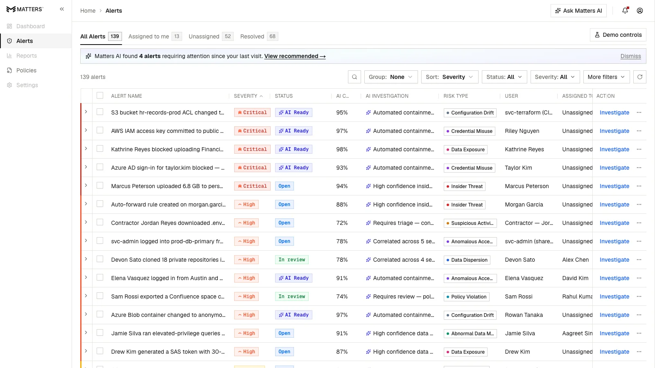Click Ask Matters AI button
Image resolution: width=655 pixels, height=368 pixels.
(578, 11)
